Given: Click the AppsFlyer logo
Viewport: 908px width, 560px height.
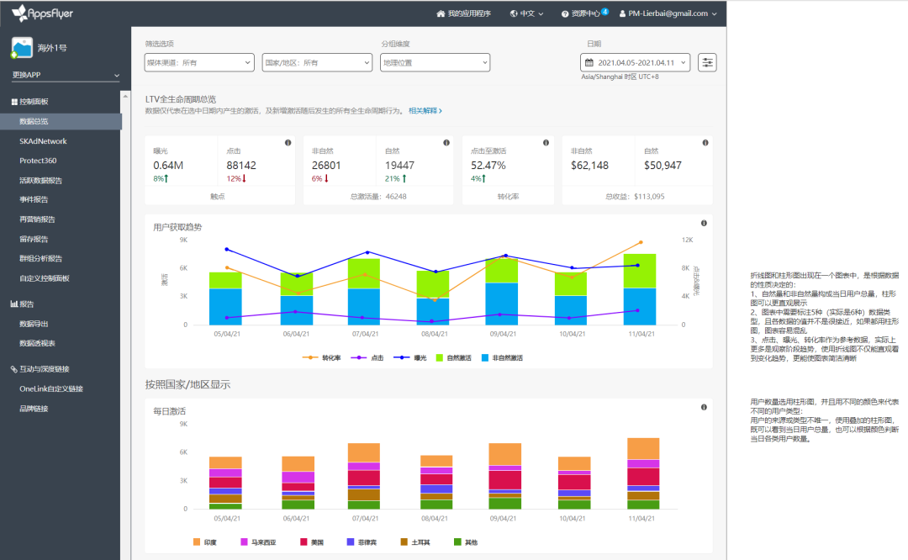Looking at the screenshot, I should (x=40, y=13).
